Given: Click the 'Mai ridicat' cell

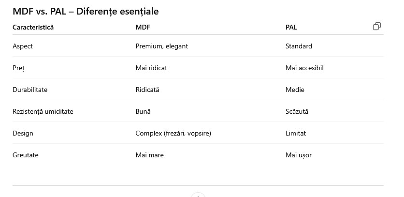Looking at the screenshot, I should pos(151,68).
